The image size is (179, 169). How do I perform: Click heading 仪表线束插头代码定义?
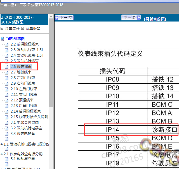tap(110, 54)
